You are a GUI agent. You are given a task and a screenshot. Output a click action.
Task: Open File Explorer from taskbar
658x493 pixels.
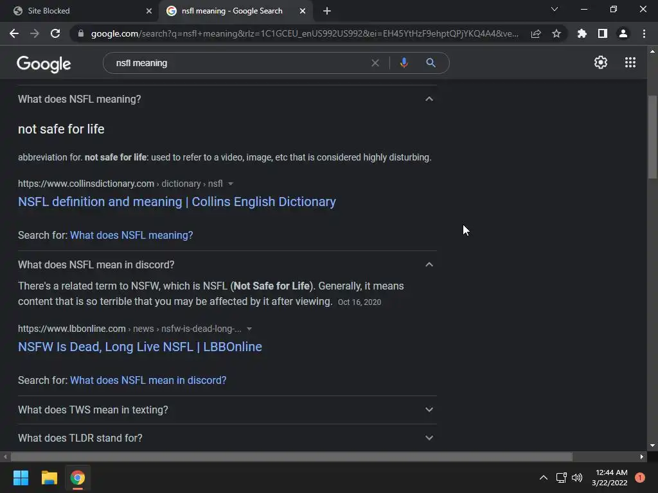click(x=49, y=478)
